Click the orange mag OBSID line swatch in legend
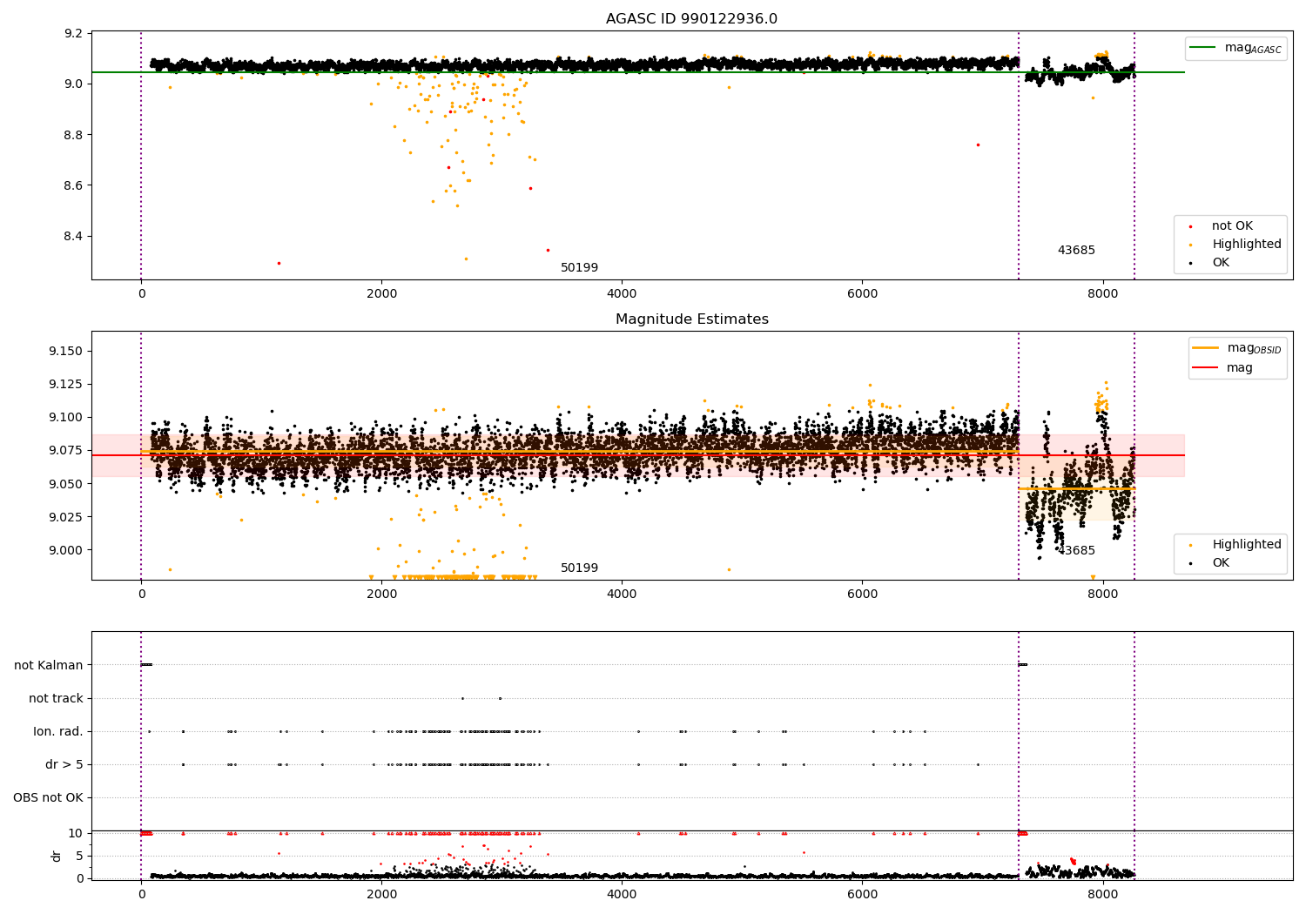The image size is (1306, 914). [1205, 348]
